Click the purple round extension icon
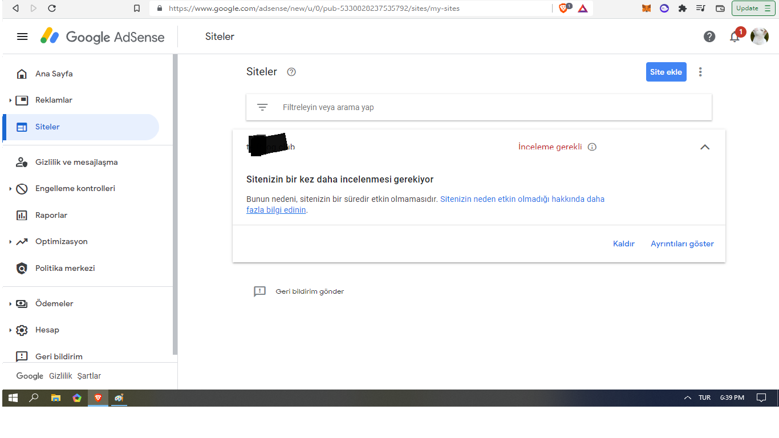The image size is (779, 438). [x=664, y=9]
